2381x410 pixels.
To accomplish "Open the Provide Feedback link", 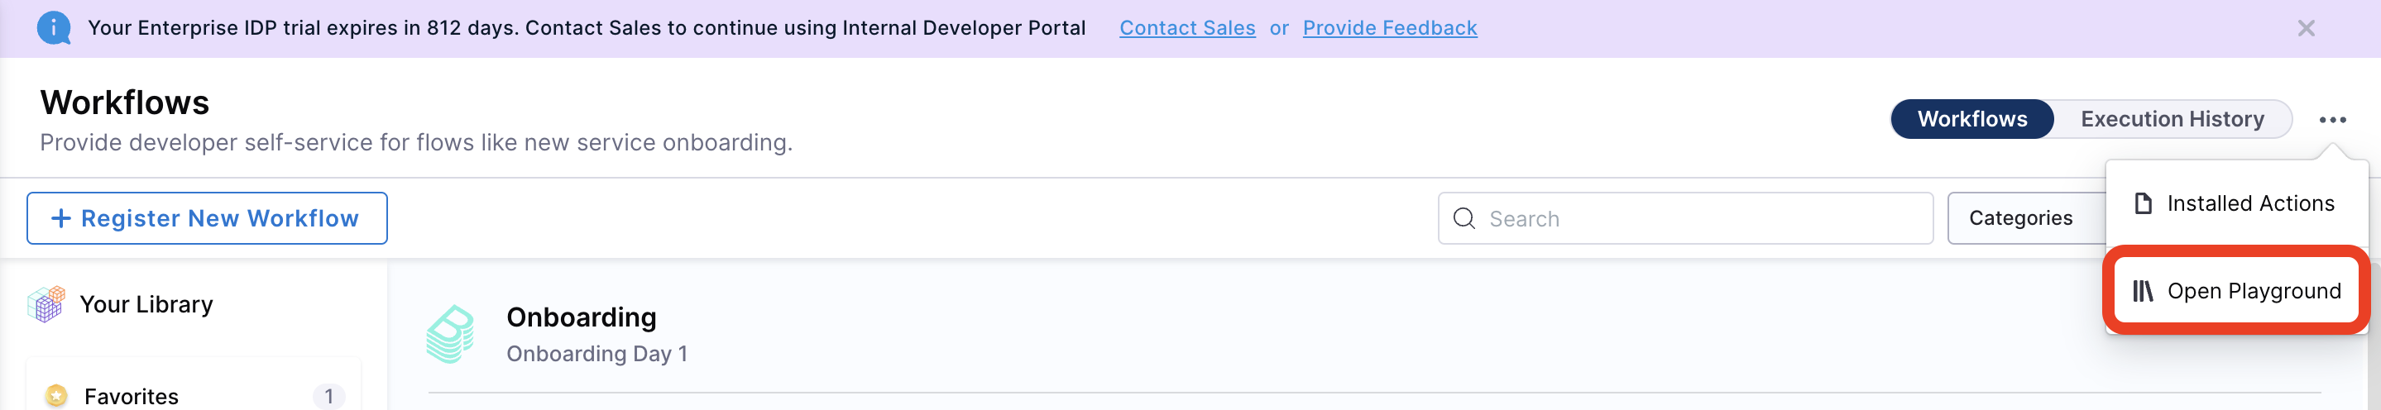I will 1389,28.
